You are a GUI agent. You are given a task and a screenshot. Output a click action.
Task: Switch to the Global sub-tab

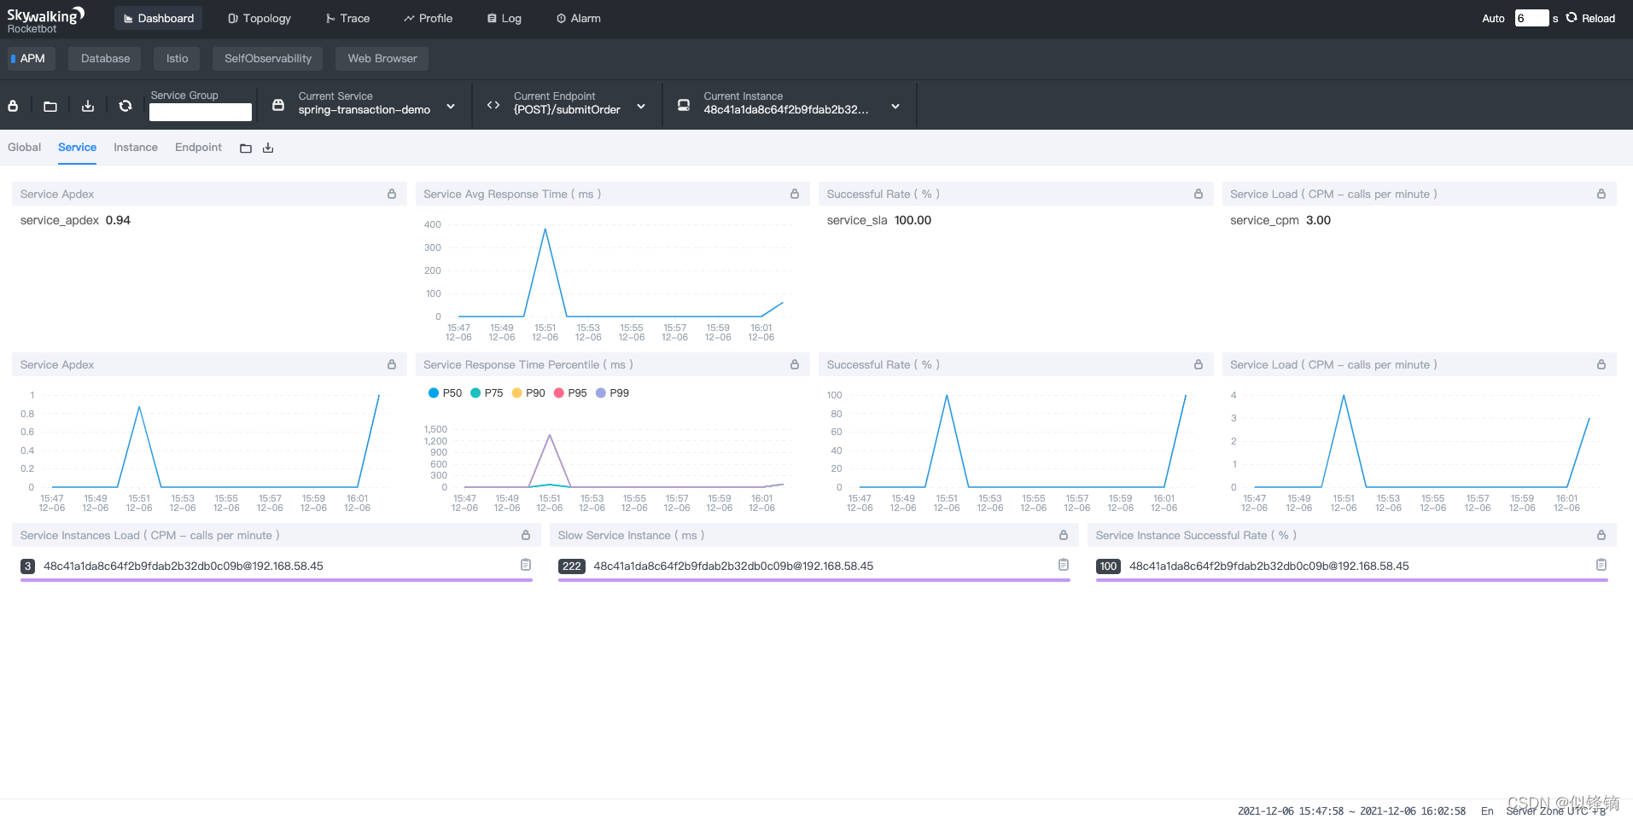(x=24, y=147)
